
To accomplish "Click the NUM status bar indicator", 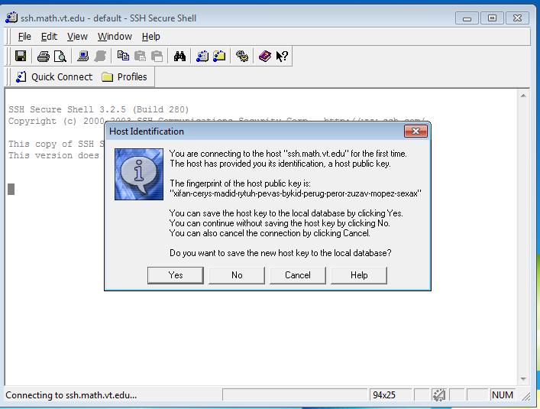I will [503, 395].
